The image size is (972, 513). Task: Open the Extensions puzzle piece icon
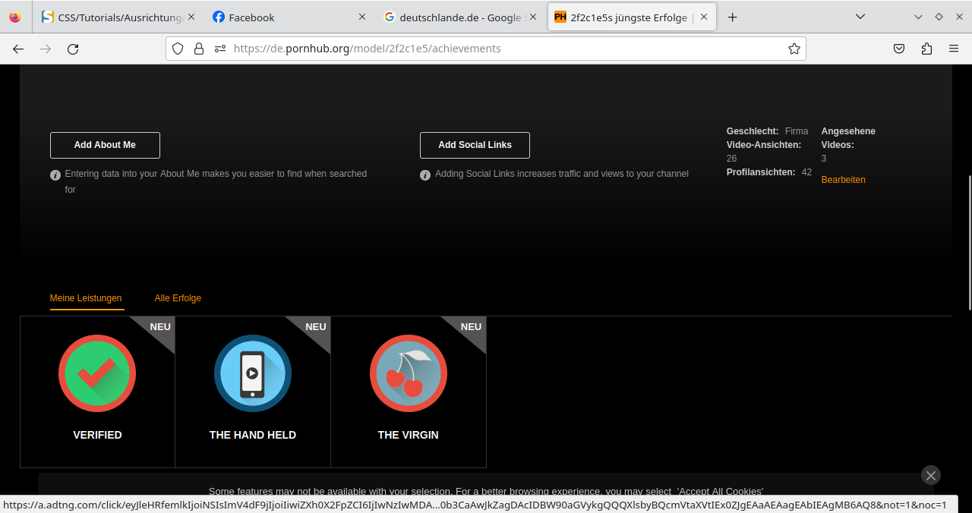(926, 49)
